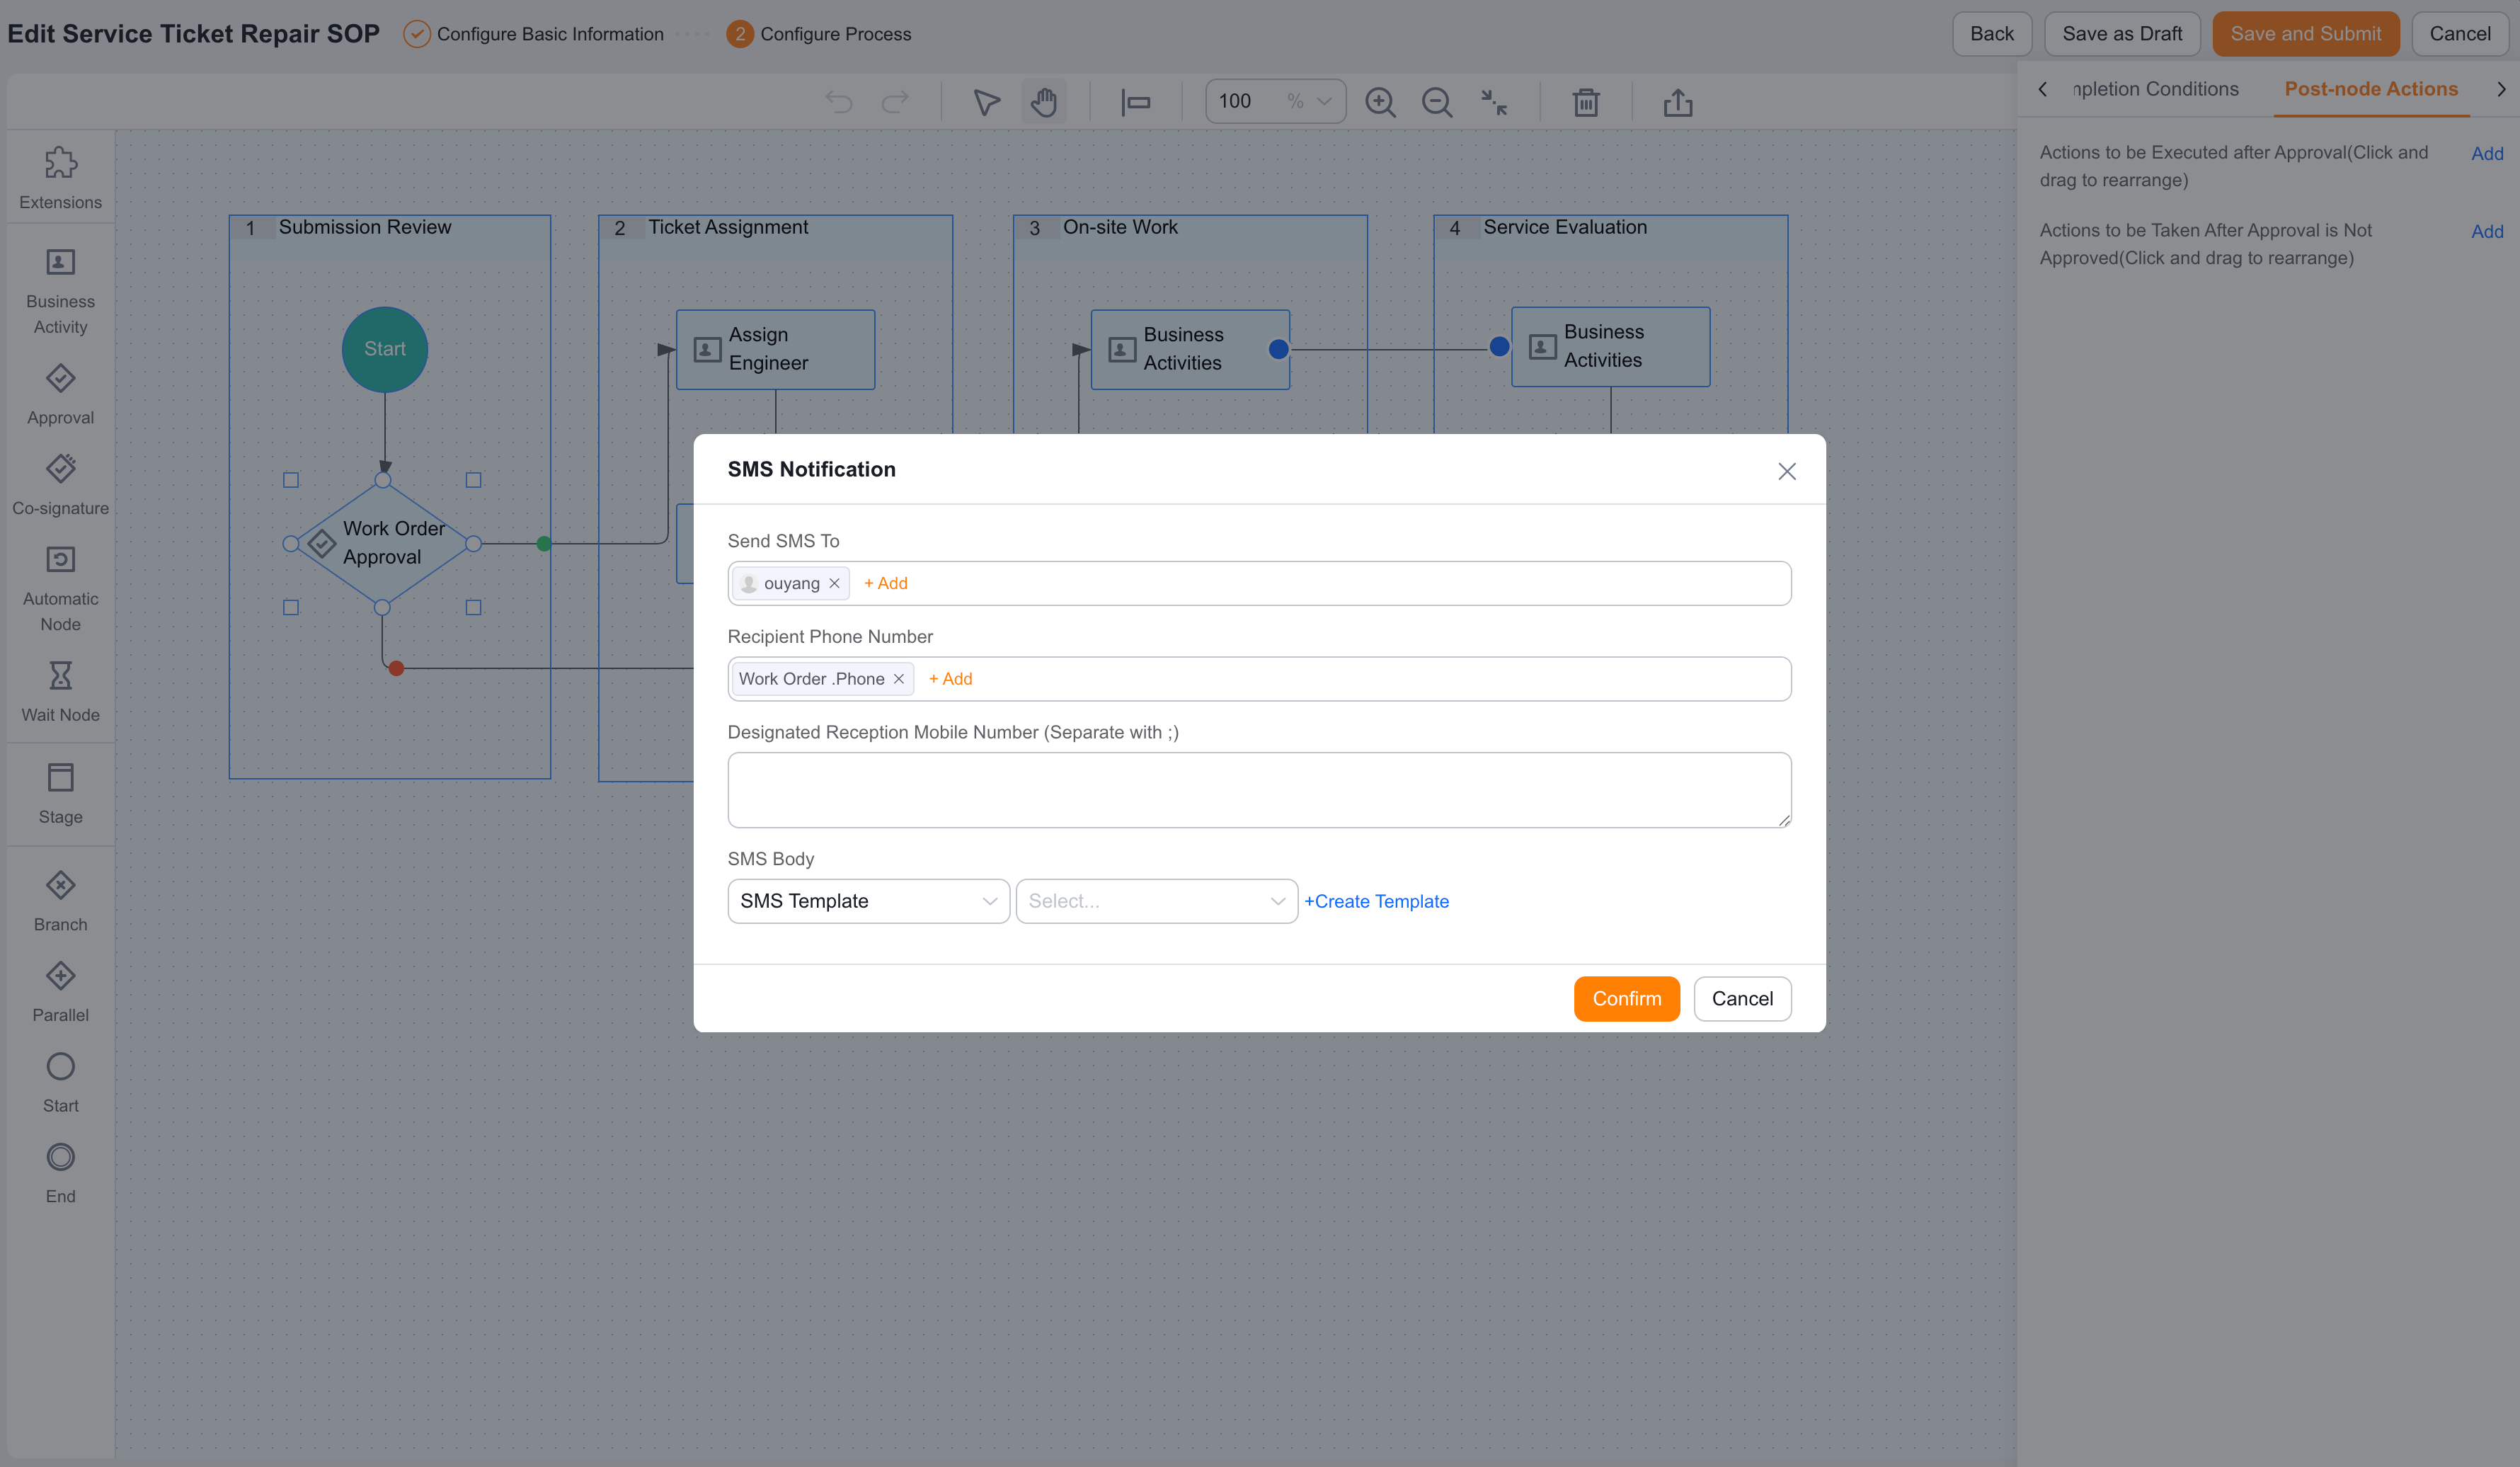
Task: Add action executed after approval
Action: click(x=2487, y=153)
